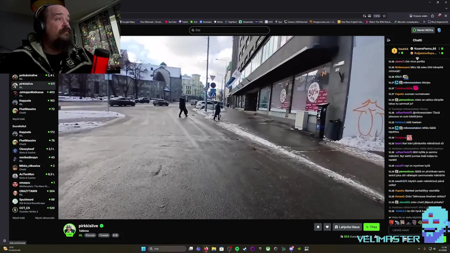This screenshot has height=253, width=450.
Task: Open Steam from the taskbar
Action: 245,249
